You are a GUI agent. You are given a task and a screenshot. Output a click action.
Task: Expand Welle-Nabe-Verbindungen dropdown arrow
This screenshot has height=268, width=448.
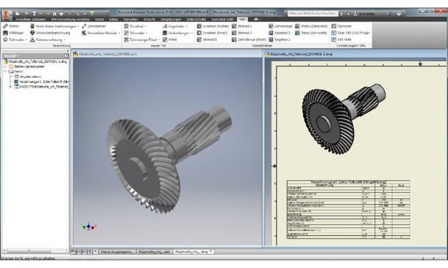78,26
